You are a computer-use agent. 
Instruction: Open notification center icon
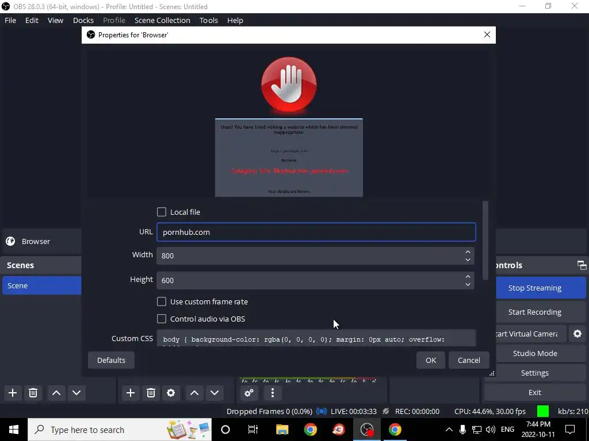[x=570, y=430]
